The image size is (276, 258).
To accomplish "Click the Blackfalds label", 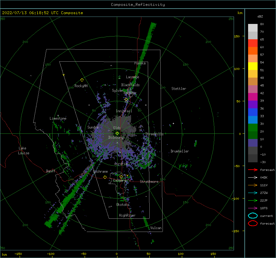I will click(130, 85).
